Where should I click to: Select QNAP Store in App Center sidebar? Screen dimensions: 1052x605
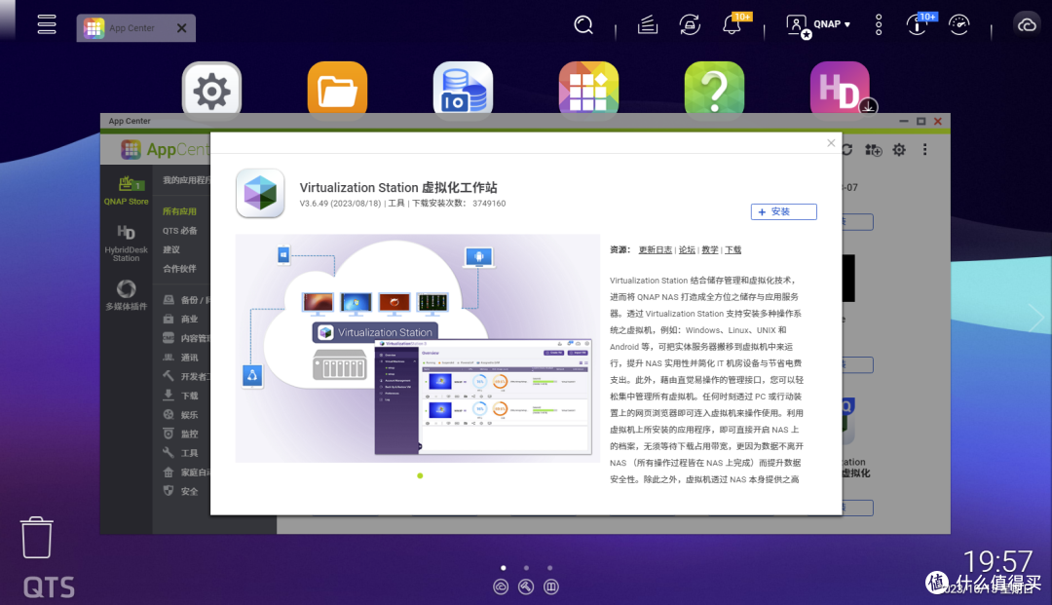point(126,191)
